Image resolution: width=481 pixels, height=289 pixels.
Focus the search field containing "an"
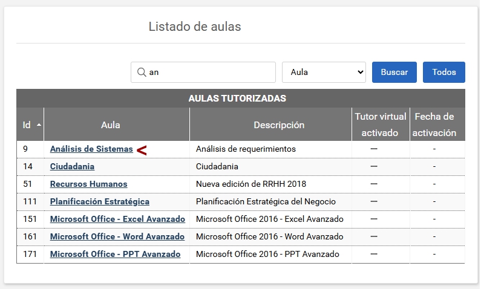209,72
